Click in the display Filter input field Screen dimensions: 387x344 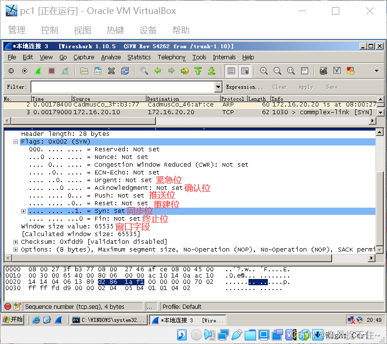click(x=123, y=87)
